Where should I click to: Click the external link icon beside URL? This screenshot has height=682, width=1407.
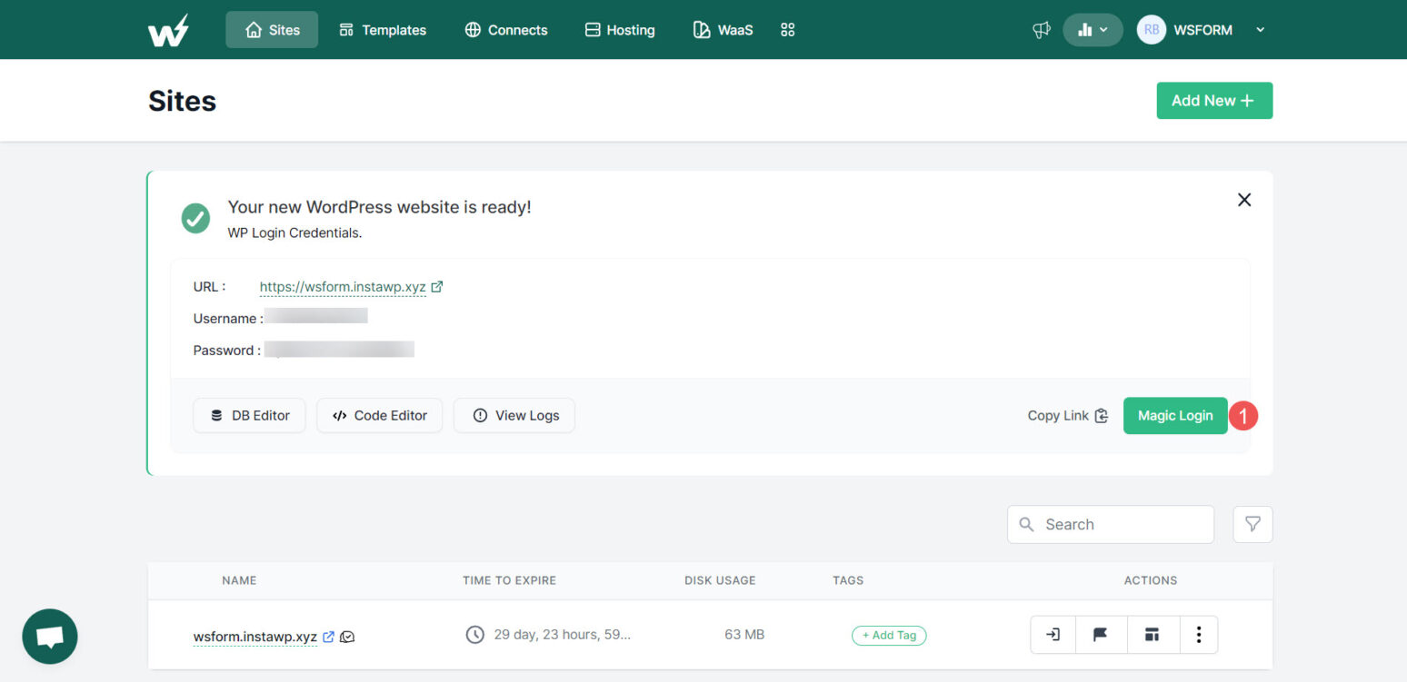437,286
